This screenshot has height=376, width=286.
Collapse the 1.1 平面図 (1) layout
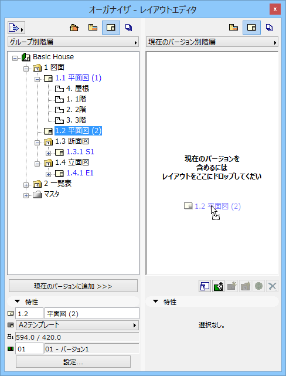coord(37,79)
